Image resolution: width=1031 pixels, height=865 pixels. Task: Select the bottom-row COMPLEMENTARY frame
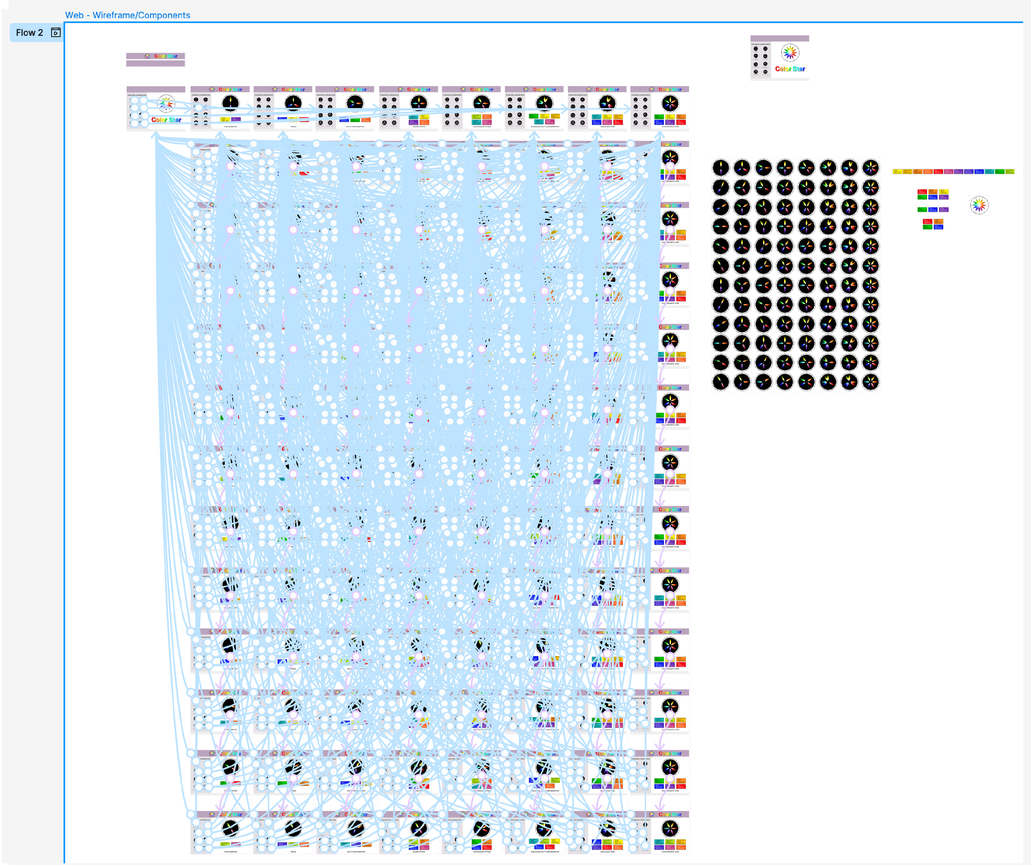[220, 833]
